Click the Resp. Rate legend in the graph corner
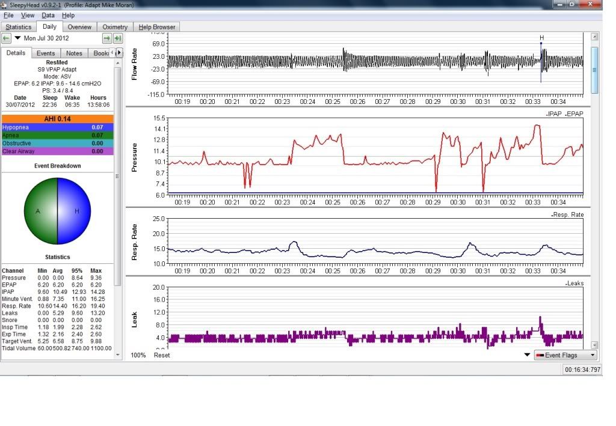This screenshot has width=616, height=426. coord(567,215)
